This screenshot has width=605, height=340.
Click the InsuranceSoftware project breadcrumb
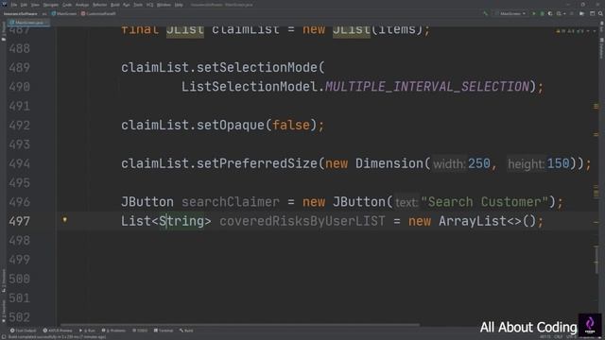click(x=21, y=13)
